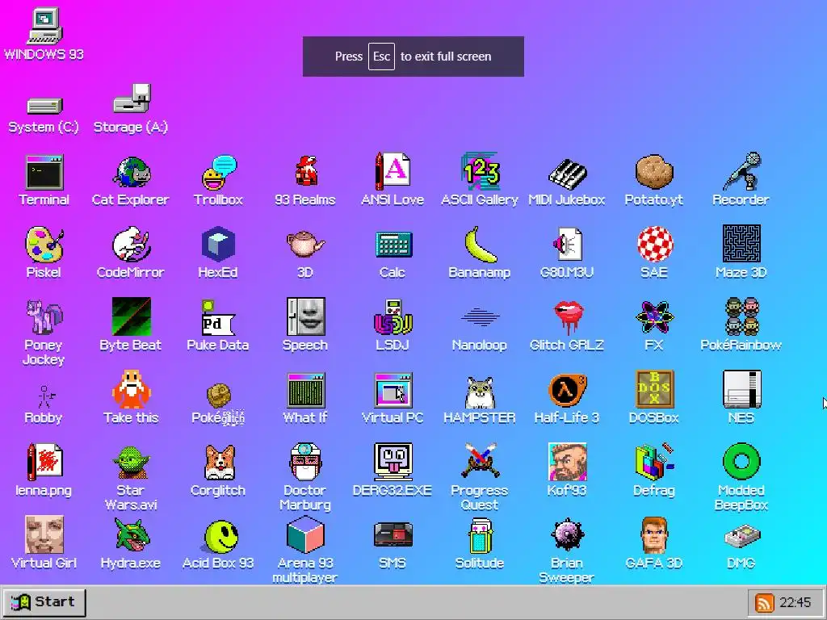Open ANSI Love icon
Image resolution: width=827 pixels, height=620 pixels.
393,171
